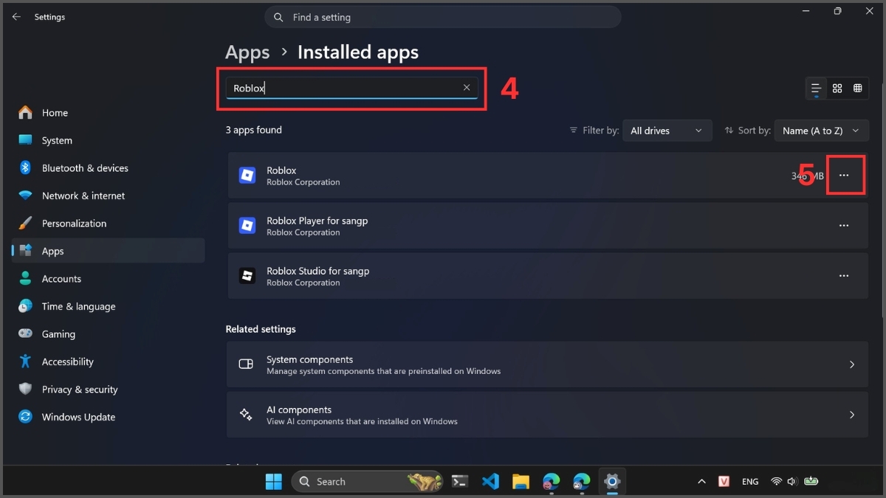
Task: Open second Edge profile icon on taskbar
Action: (x=581, y=482)
